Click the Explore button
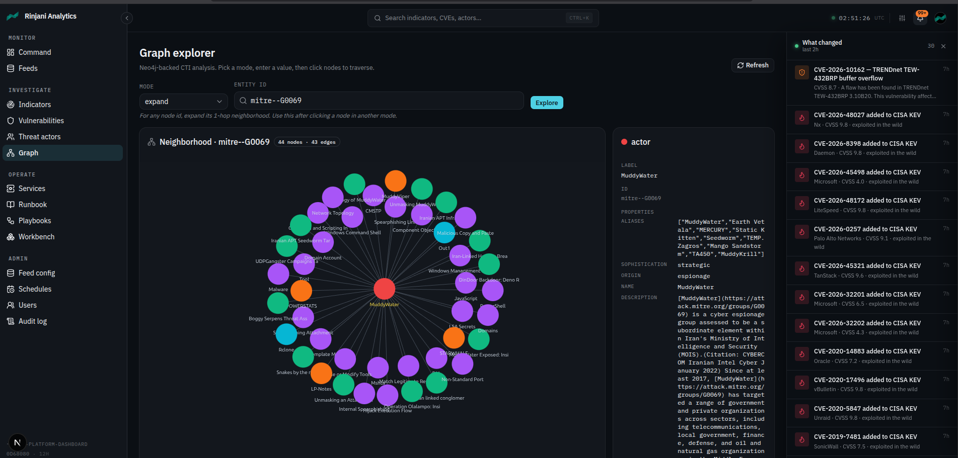 [x=547, y=103]
